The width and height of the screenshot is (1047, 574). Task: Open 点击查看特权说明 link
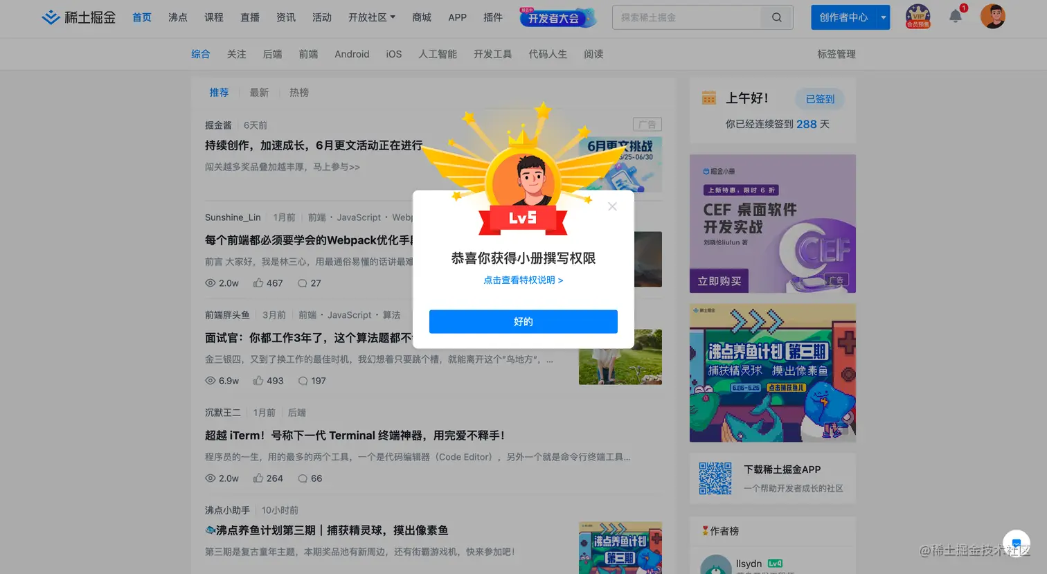523,280
